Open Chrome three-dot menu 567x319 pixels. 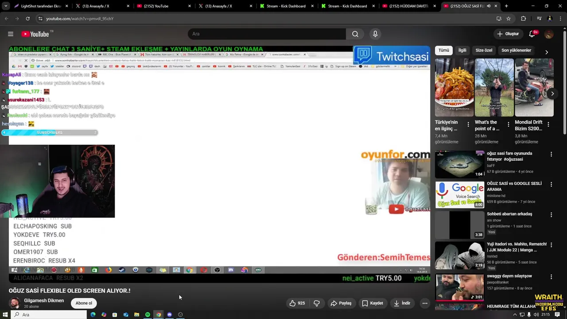560,19
